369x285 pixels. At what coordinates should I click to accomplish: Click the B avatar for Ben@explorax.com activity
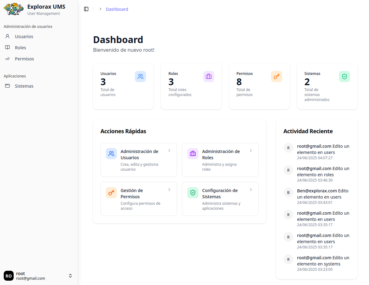point(288,193)
